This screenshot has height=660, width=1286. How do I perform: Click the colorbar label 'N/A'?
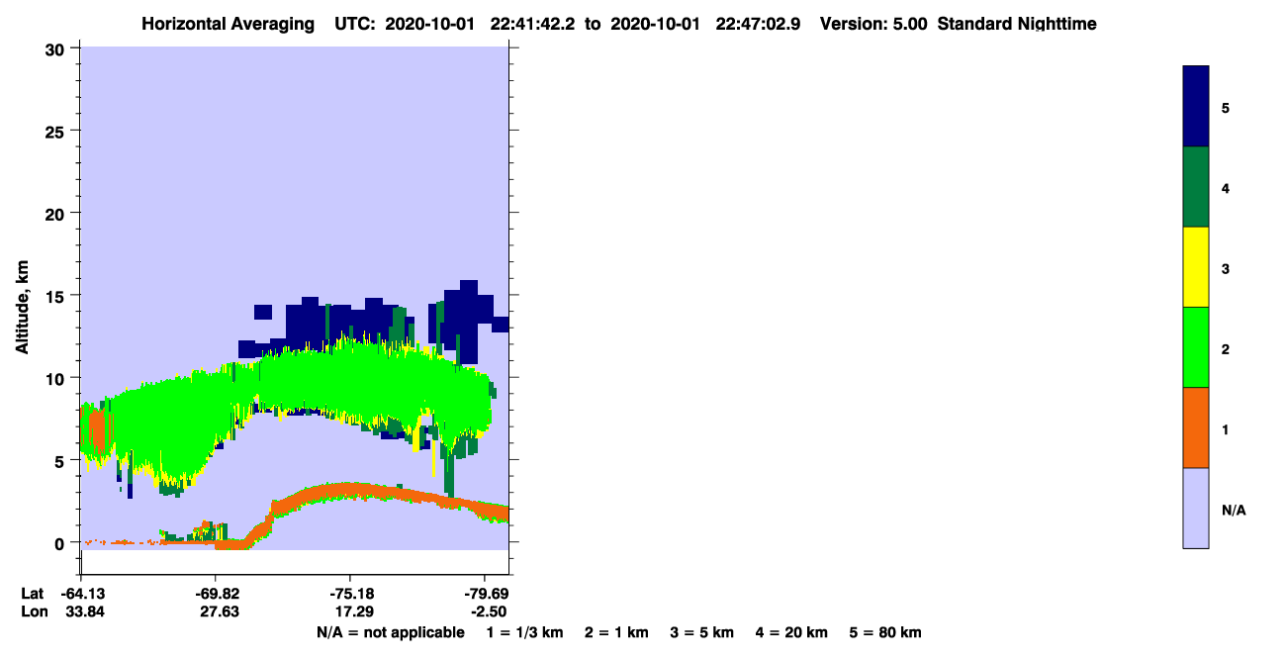point(1234,511)
